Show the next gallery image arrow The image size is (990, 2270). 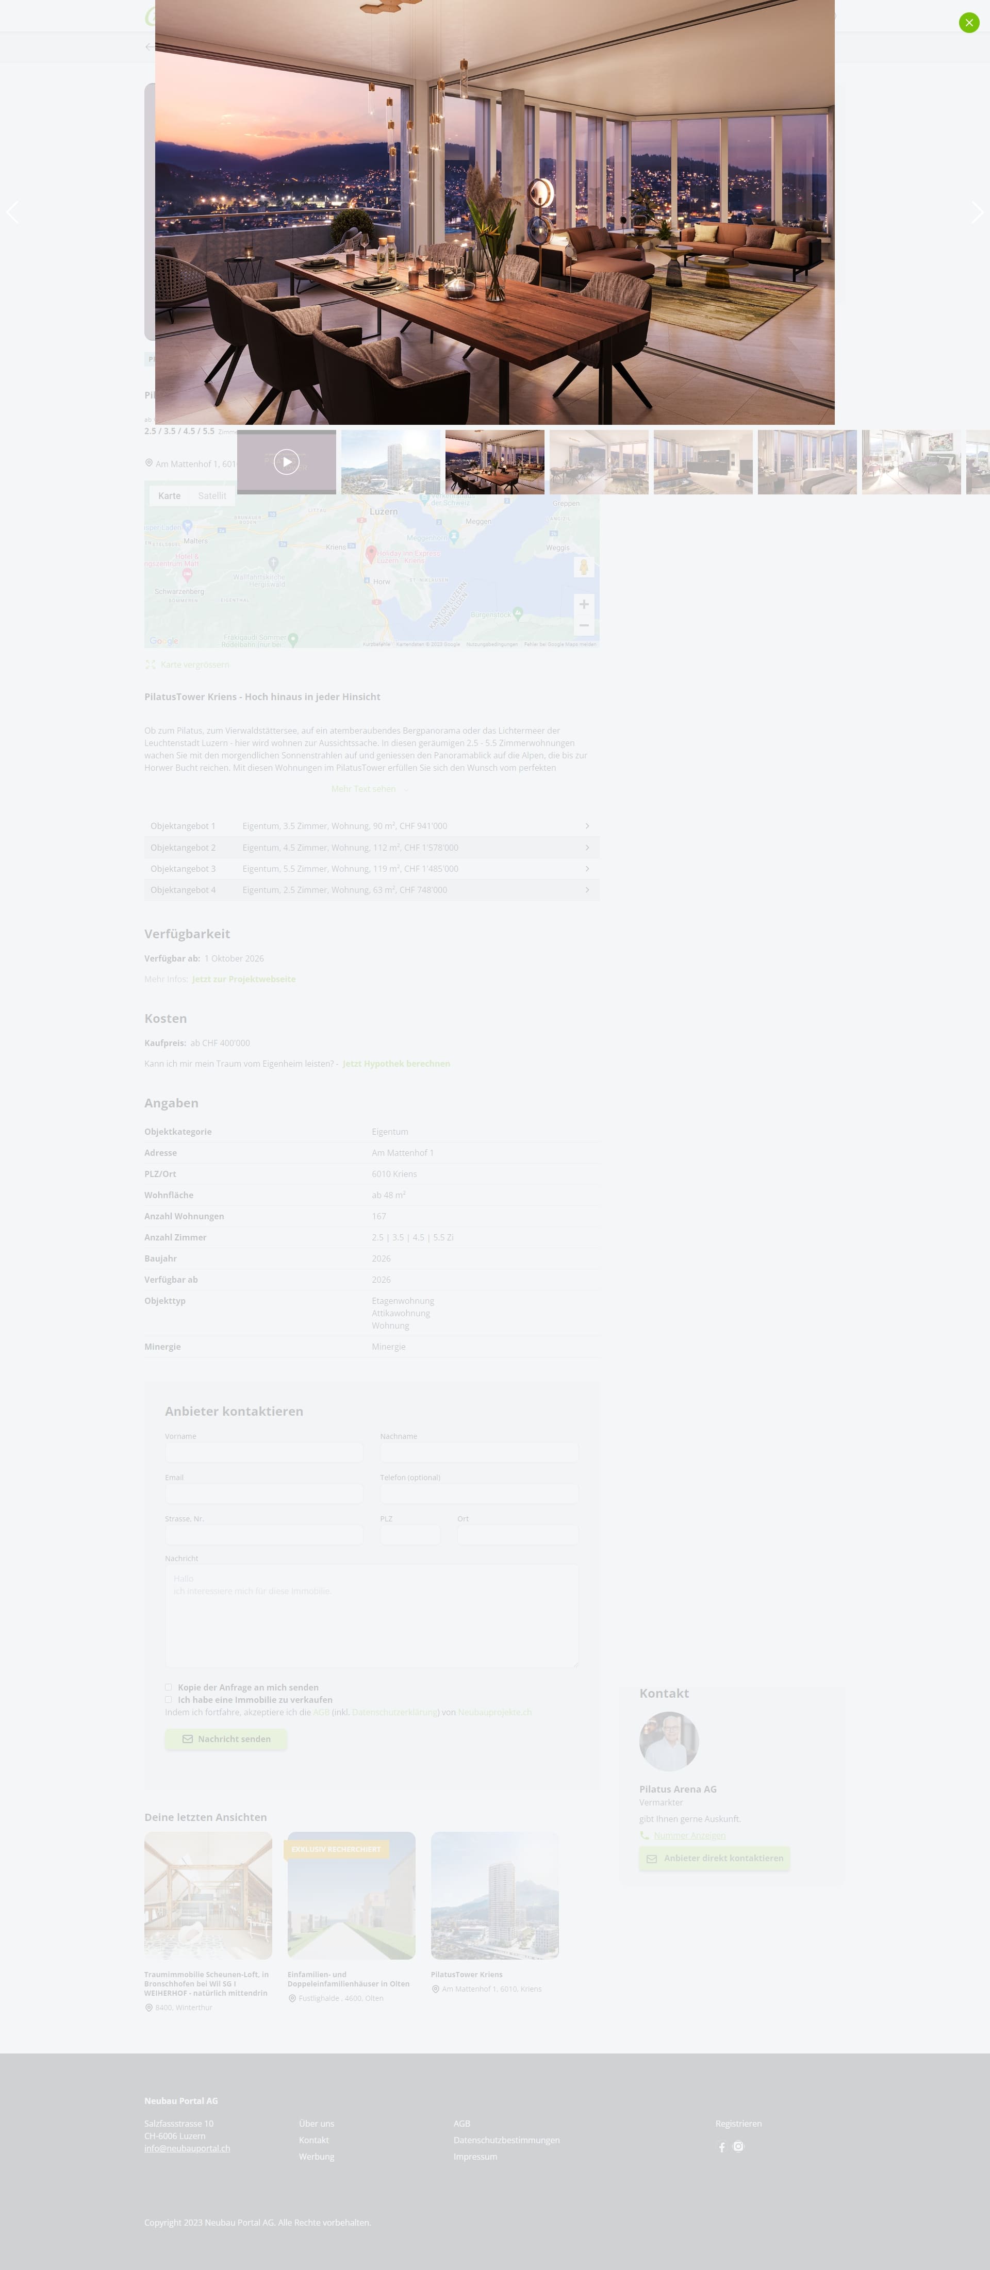[x=977, y=212]
